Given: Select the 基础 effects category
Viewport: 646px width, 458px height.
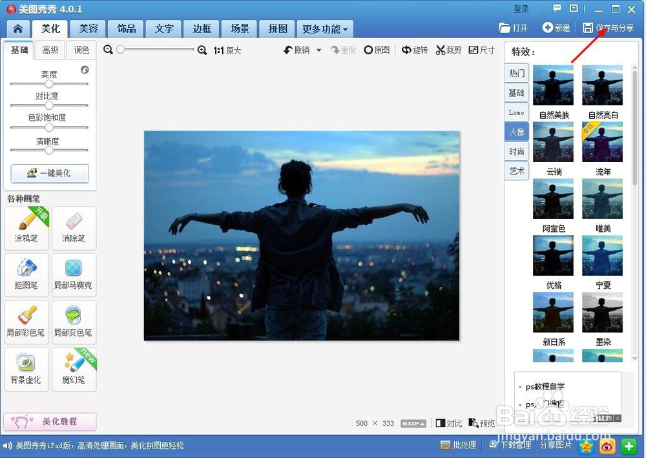Looking at the screenshot, I should click(x=517, y=93).
